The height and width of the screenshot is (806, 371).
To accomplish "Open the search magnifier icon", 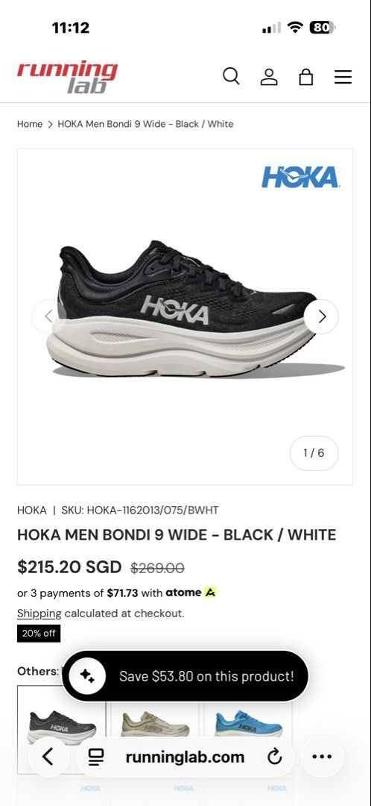I will click(231, 76).
